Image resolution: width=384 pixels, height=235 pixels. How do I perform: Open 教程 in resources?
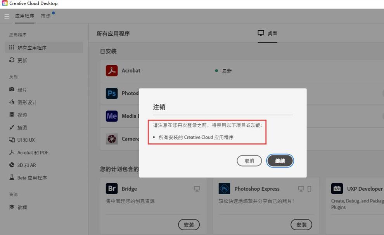22,207
